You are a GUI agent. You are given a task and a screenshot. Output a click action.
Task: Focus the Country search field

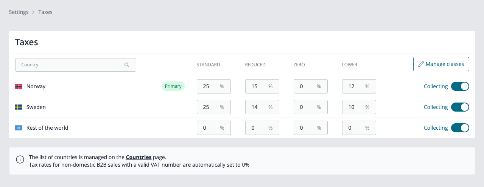(76, 65)
